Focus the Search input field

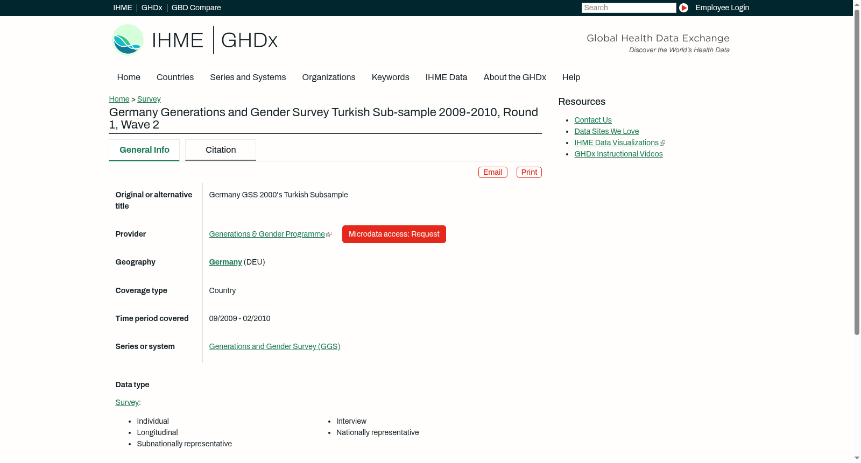629,8
